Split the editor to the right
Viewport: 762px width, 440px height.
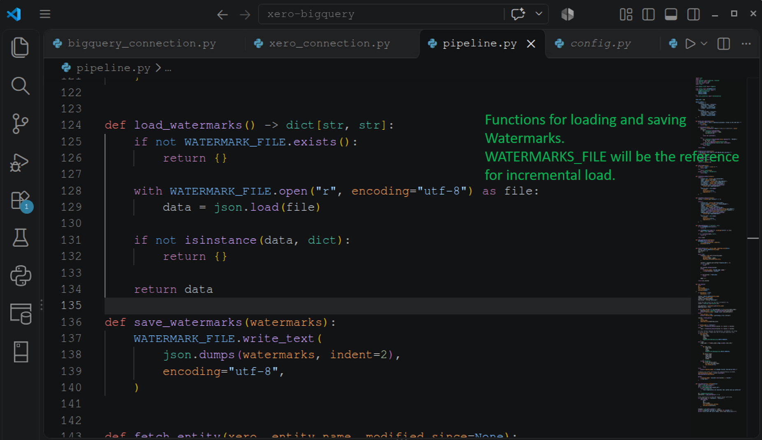[724, 44]
